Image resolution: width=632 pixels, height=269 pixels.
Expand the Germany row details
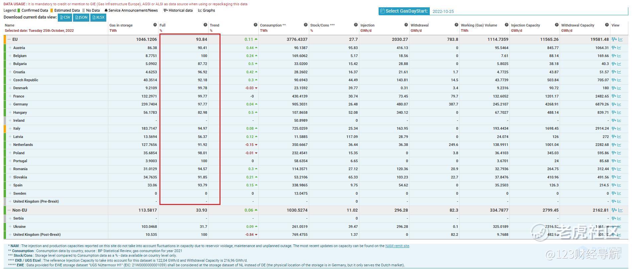pyautogui.click(x=10, y=104)
